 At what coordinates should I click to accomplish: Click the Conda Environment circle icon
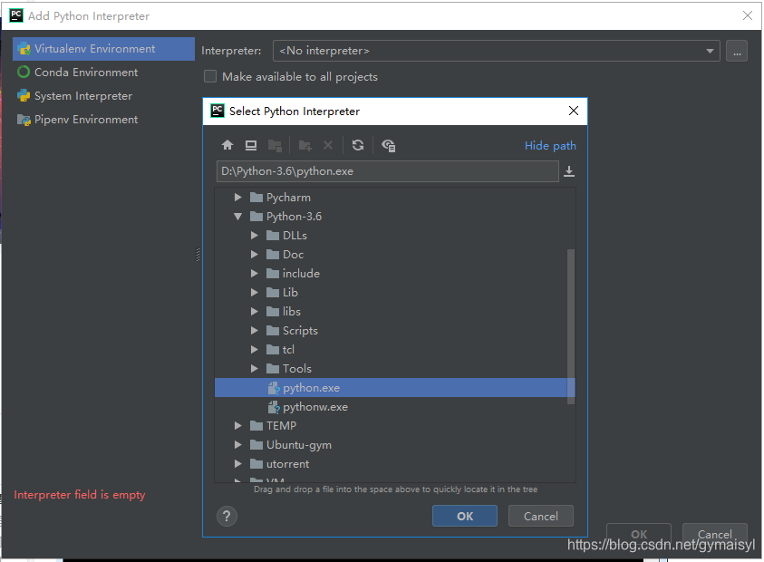[24, 73]
